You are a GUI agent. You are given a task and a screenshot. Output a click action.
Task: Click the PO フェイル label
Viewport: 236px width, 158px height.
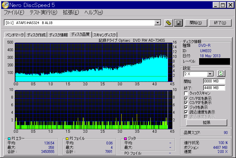(133, 153)
